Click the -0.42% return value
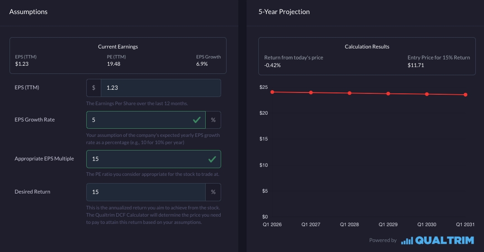 click(x=272, y=65)
